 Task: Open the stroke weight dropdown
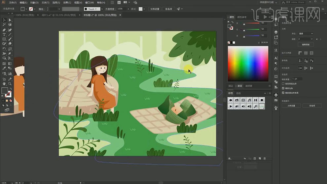click(x=59, y=9)
